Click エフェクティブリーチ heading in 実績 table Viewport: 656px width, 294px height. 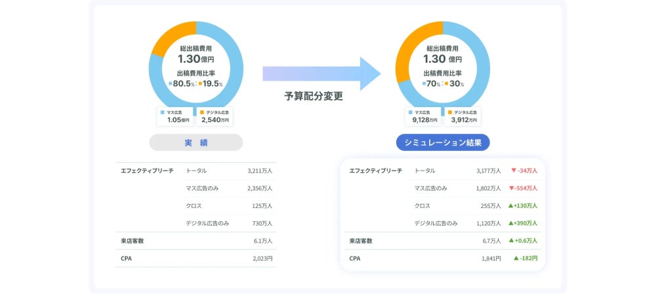[147, 171]
